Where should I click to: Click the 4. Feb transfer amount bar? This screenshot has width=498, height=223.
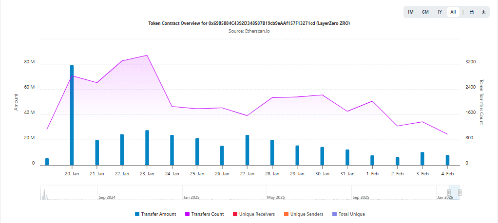(x=447, y=160)
